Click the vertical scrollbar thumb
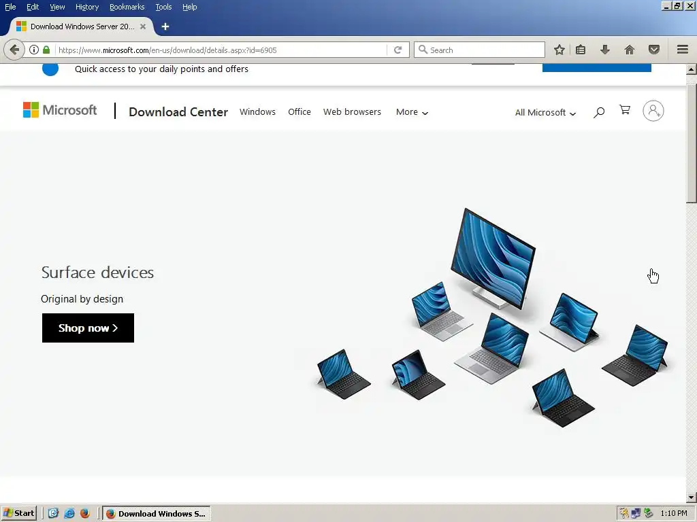Screen dimensions: 697x522 coord(692,142)
